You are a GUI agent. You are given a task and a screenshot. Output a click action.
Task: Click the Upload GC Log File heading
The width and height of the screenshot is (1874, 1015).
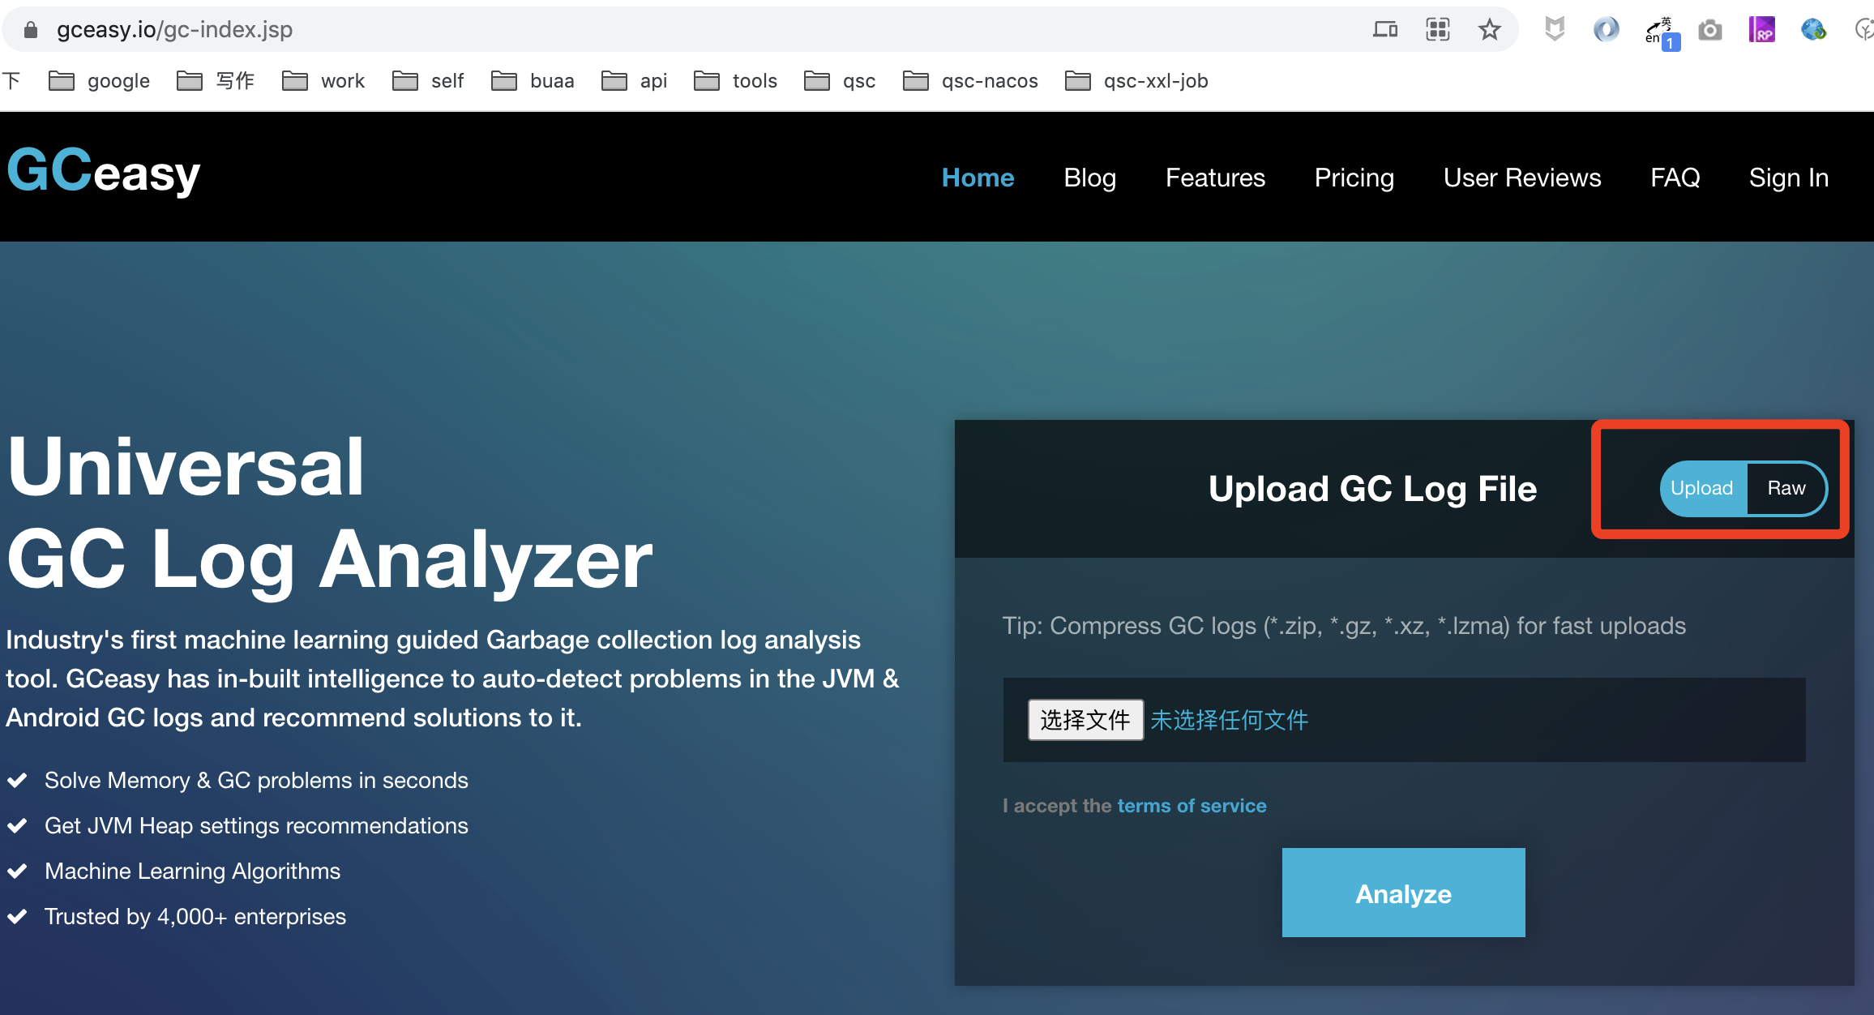coord(1372,489)
